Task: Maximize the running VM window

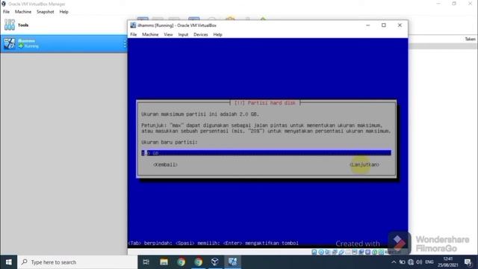Action: pyautogui.click(x=384, y=25)
